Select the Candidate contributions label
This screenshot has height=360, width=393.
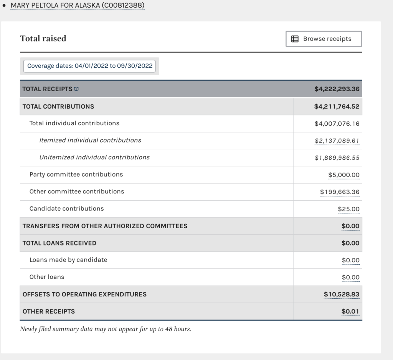click(x=66, y=208)
